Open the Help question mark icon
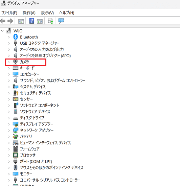The height and width of the screenshot is (186, 180). coord(31,21)
